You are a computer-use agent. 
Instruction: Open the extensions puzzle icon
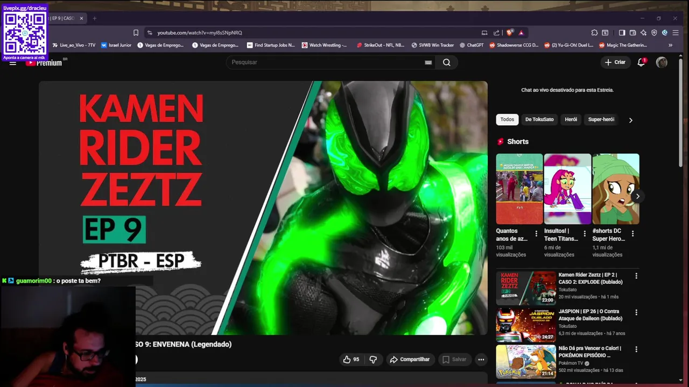[594, 33]
